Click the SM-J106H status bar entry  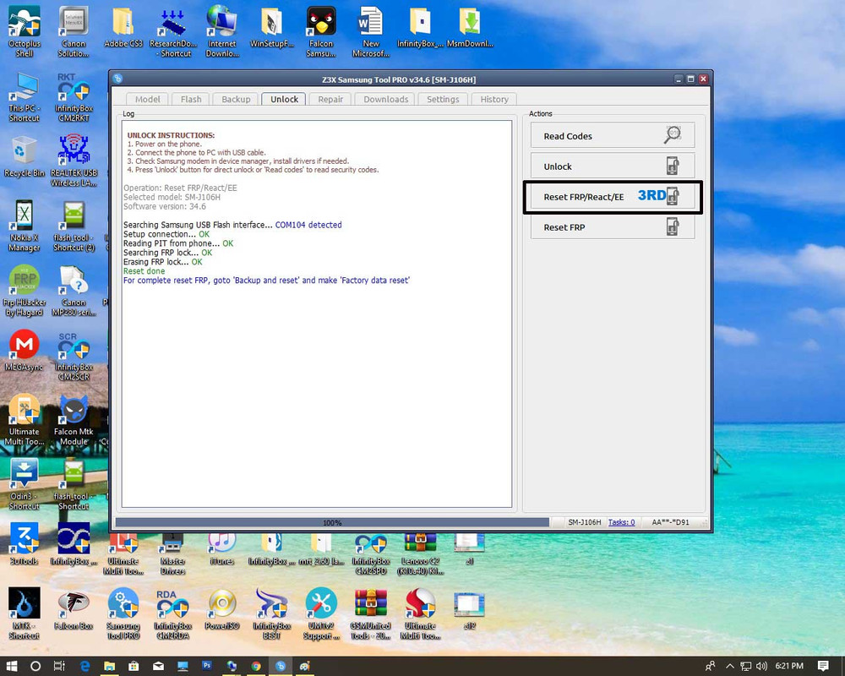[584, 522]
